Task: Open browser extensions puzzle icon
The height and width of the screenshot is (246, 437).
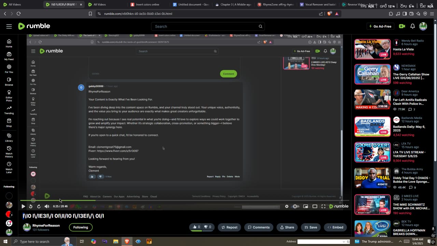Action: [391, 14]
